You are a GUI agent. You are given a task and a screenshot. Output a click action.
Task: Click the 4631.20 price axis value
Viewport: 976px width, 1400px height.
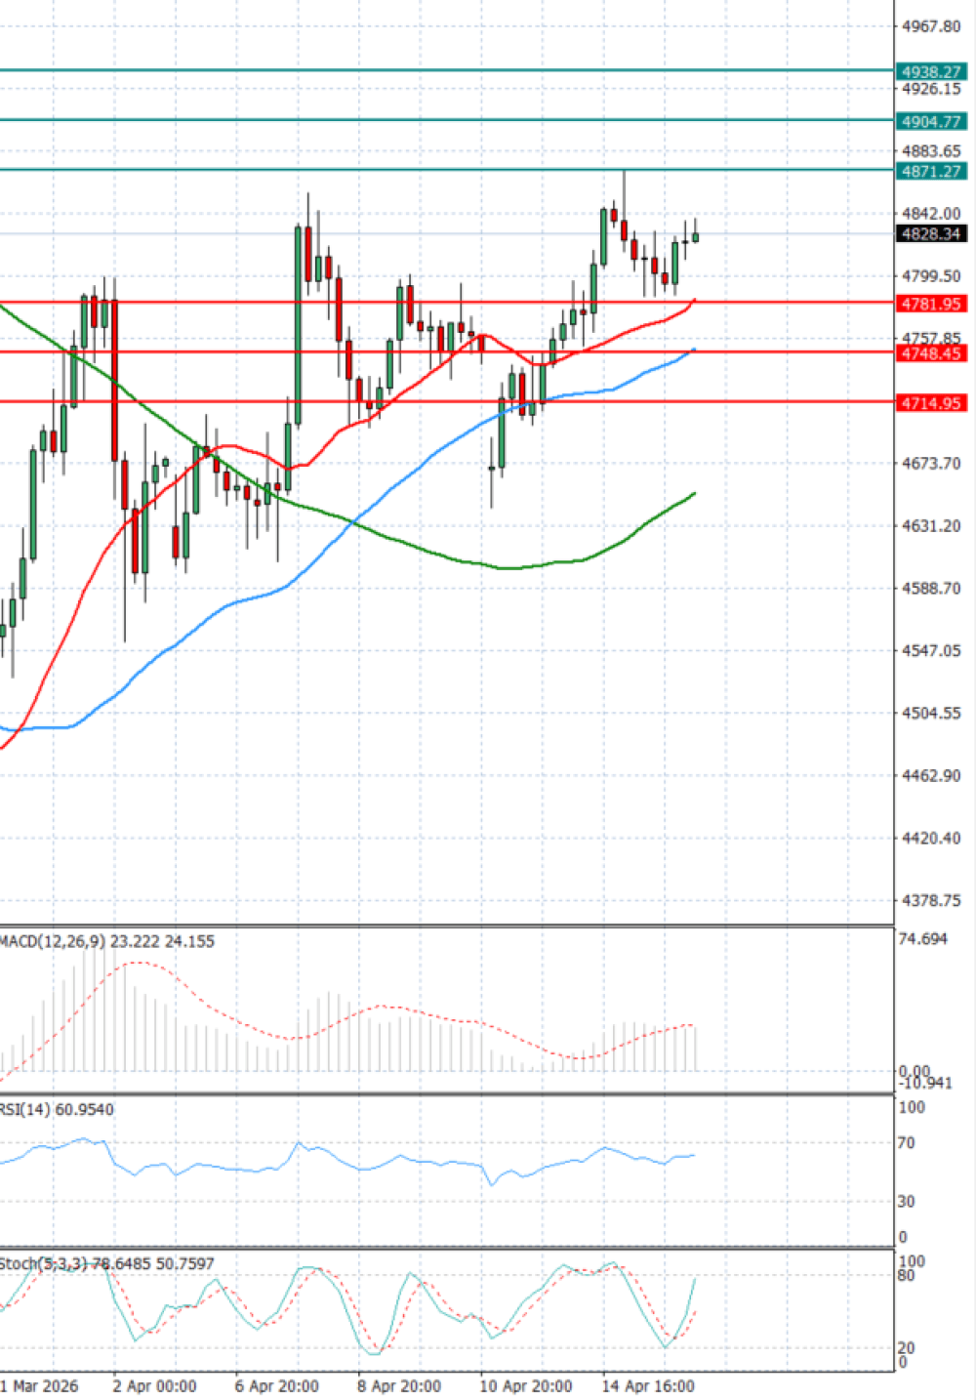(931, 526)
